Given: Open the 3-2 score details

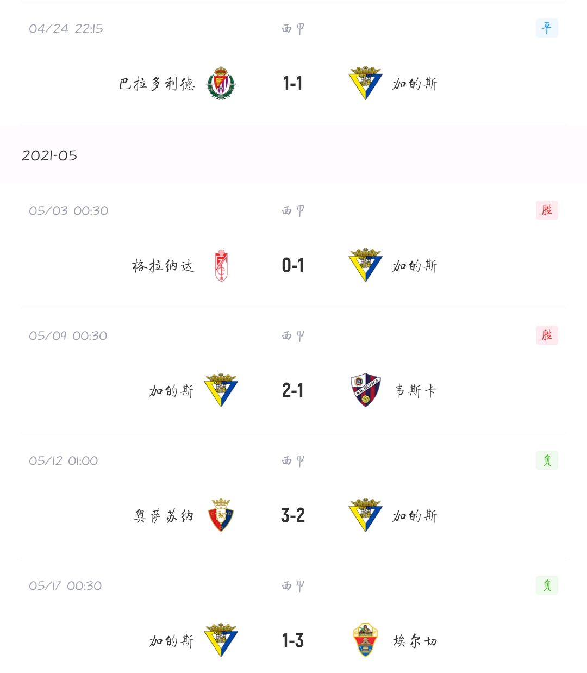Looking at the screenshot, I should pos(293,515).
